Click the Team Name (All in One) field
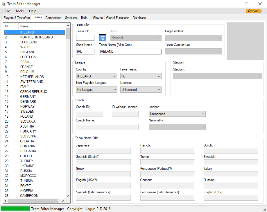 pos(130,51)
